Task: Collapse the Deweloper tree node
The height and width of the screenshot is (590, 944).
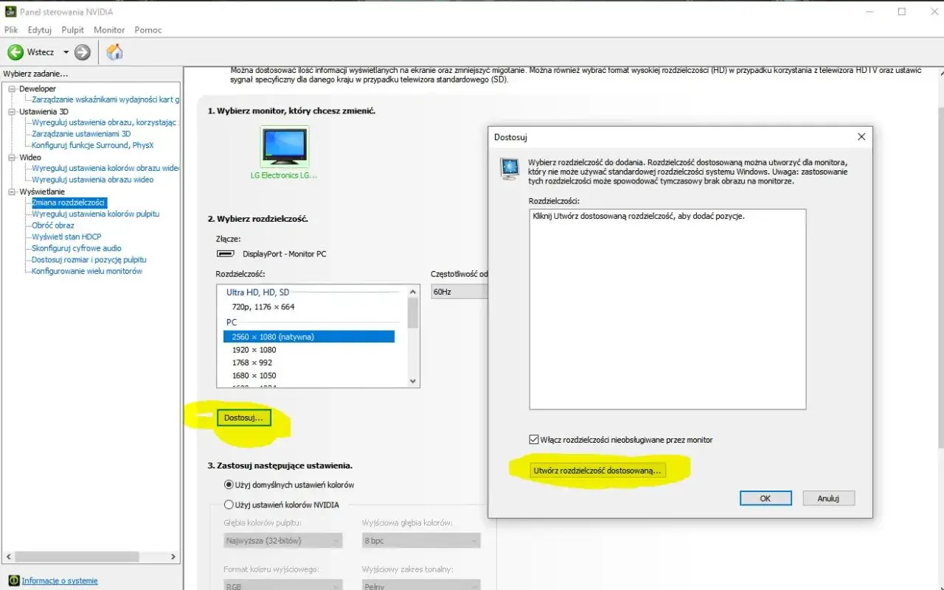Action: pos(12,89)
